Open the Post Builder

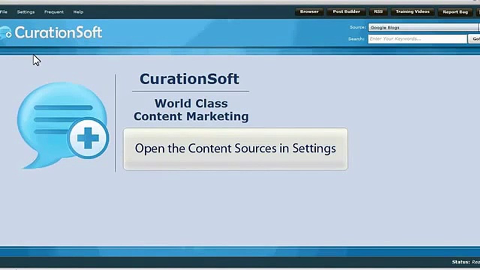click(346, 12)
